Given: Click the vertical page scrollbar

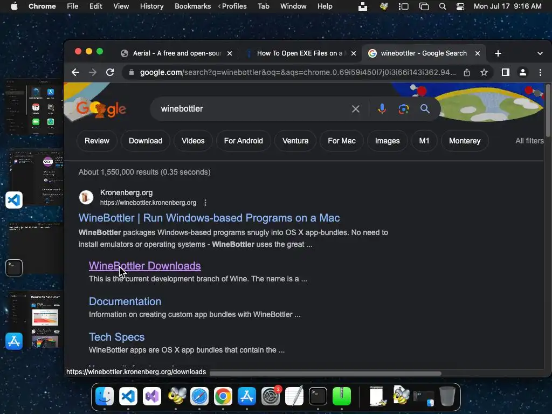Looking at the screenshot, I should pos(548,111).
